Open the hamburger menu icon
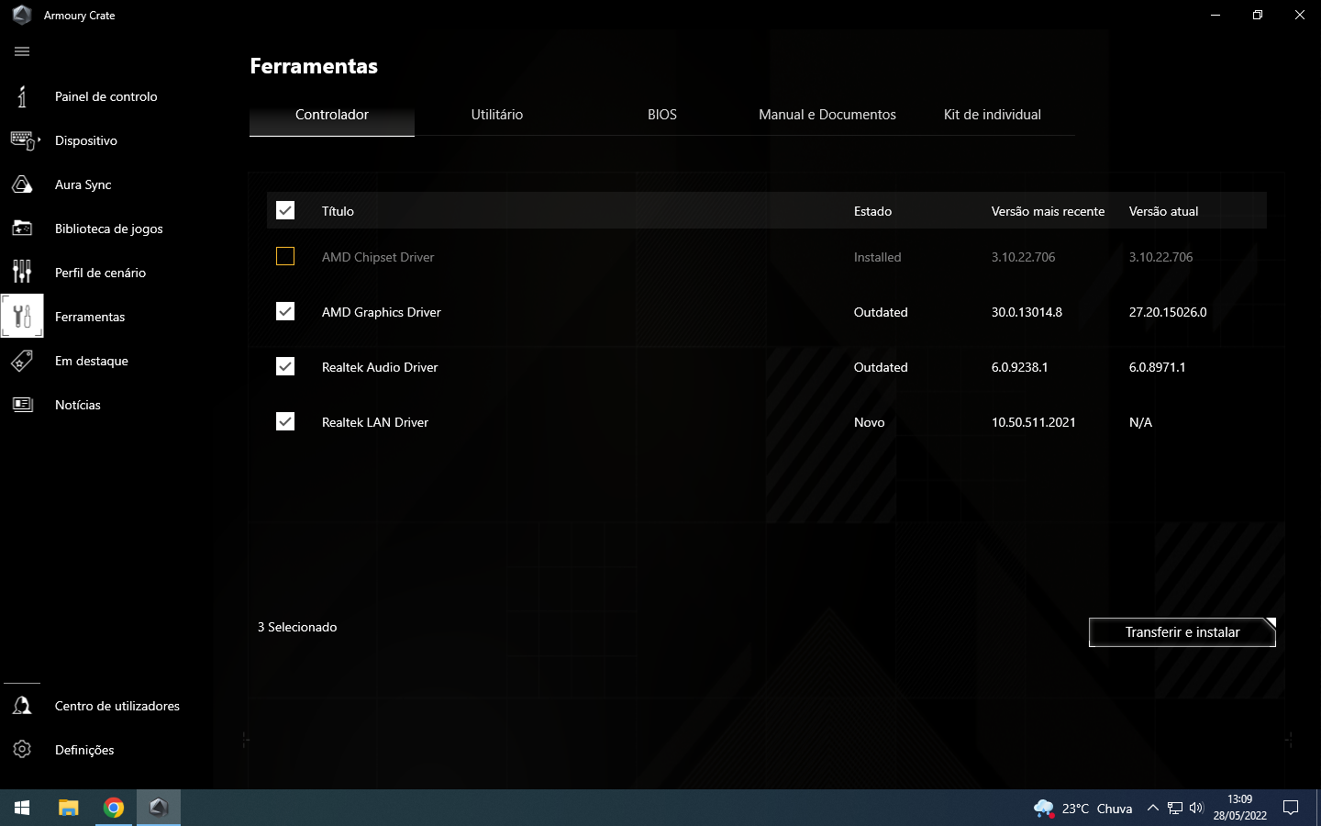The width and height of the screenshot is (1321, 826). point(22,51)
